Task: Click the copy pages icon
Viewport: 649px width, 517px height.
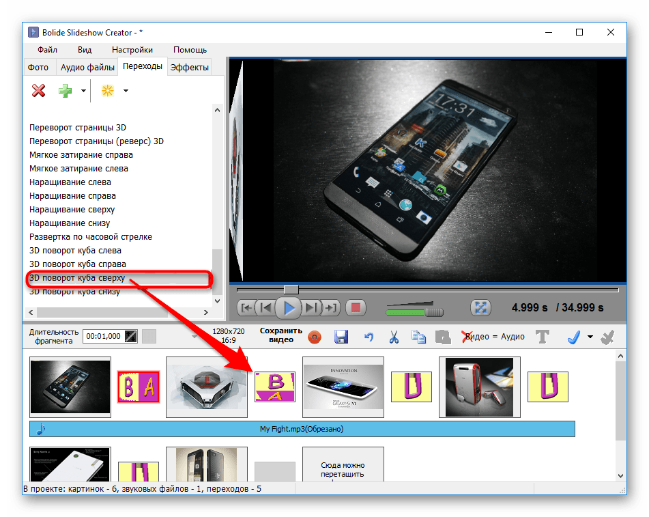Action: (418, 337)
